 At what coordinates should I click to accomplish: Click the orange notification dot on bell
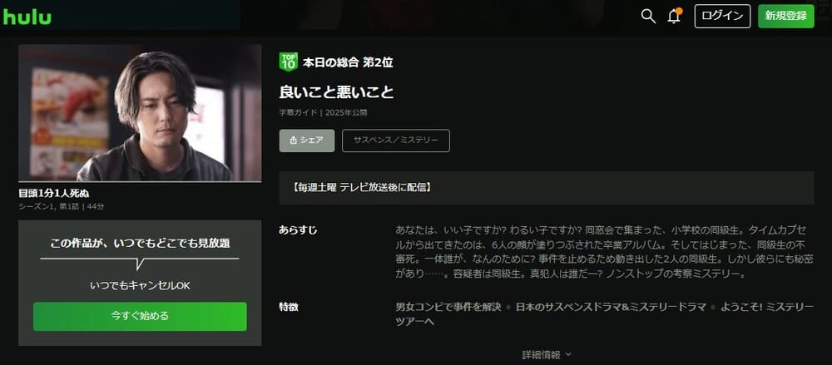point(679,11)
